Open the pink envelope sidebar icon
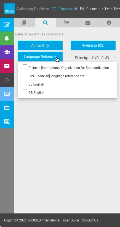Image resolution: width=120 pixels, height=227 pixels. (x=7, y=66)
